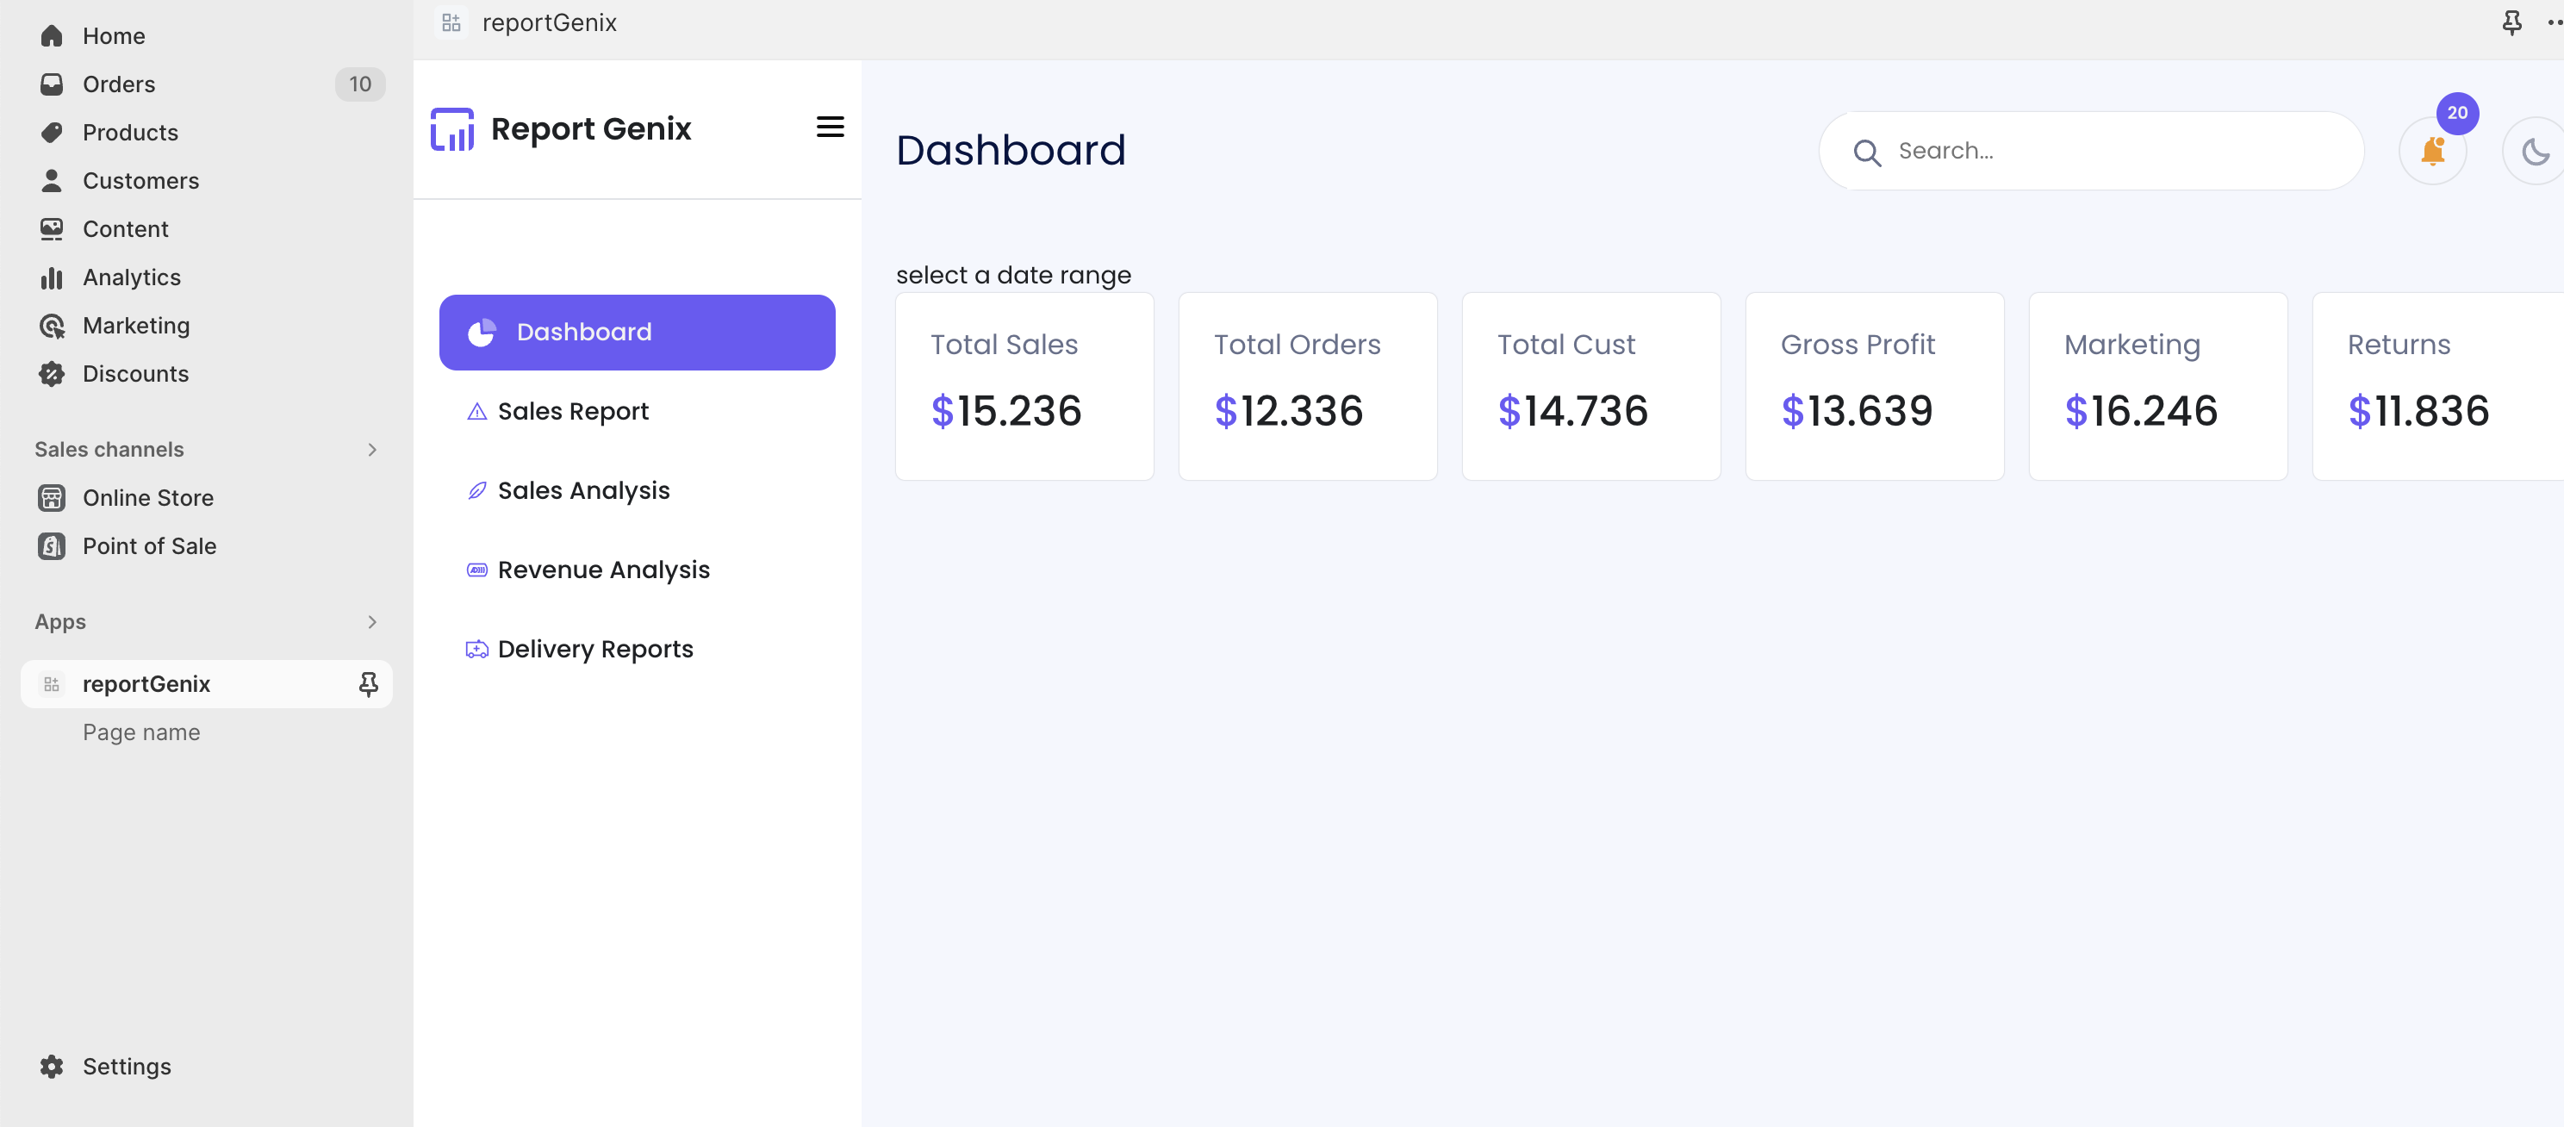2564x1127 pixels.
Task: Select the Total Sales card
Action: [1024, 386]
